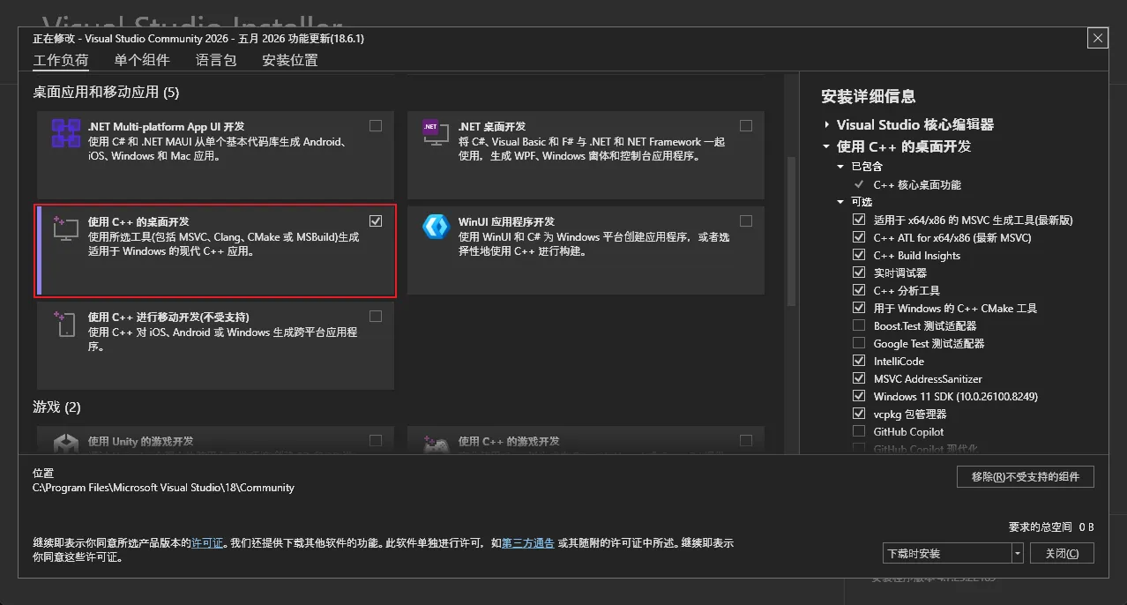This screenshot has width=1127, height=605.
Task: Switch to the 安装位置 tab
Action: tap(290, 61)
